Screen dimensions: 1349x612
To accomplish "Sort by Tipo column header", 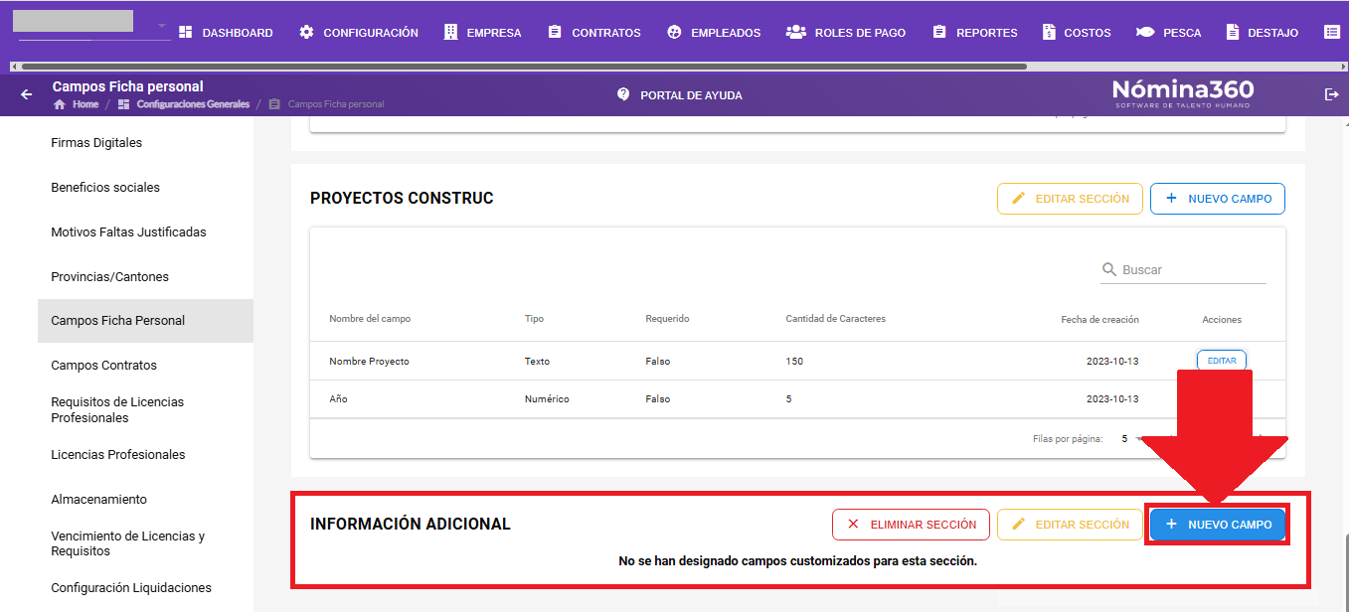I will 534,319.
